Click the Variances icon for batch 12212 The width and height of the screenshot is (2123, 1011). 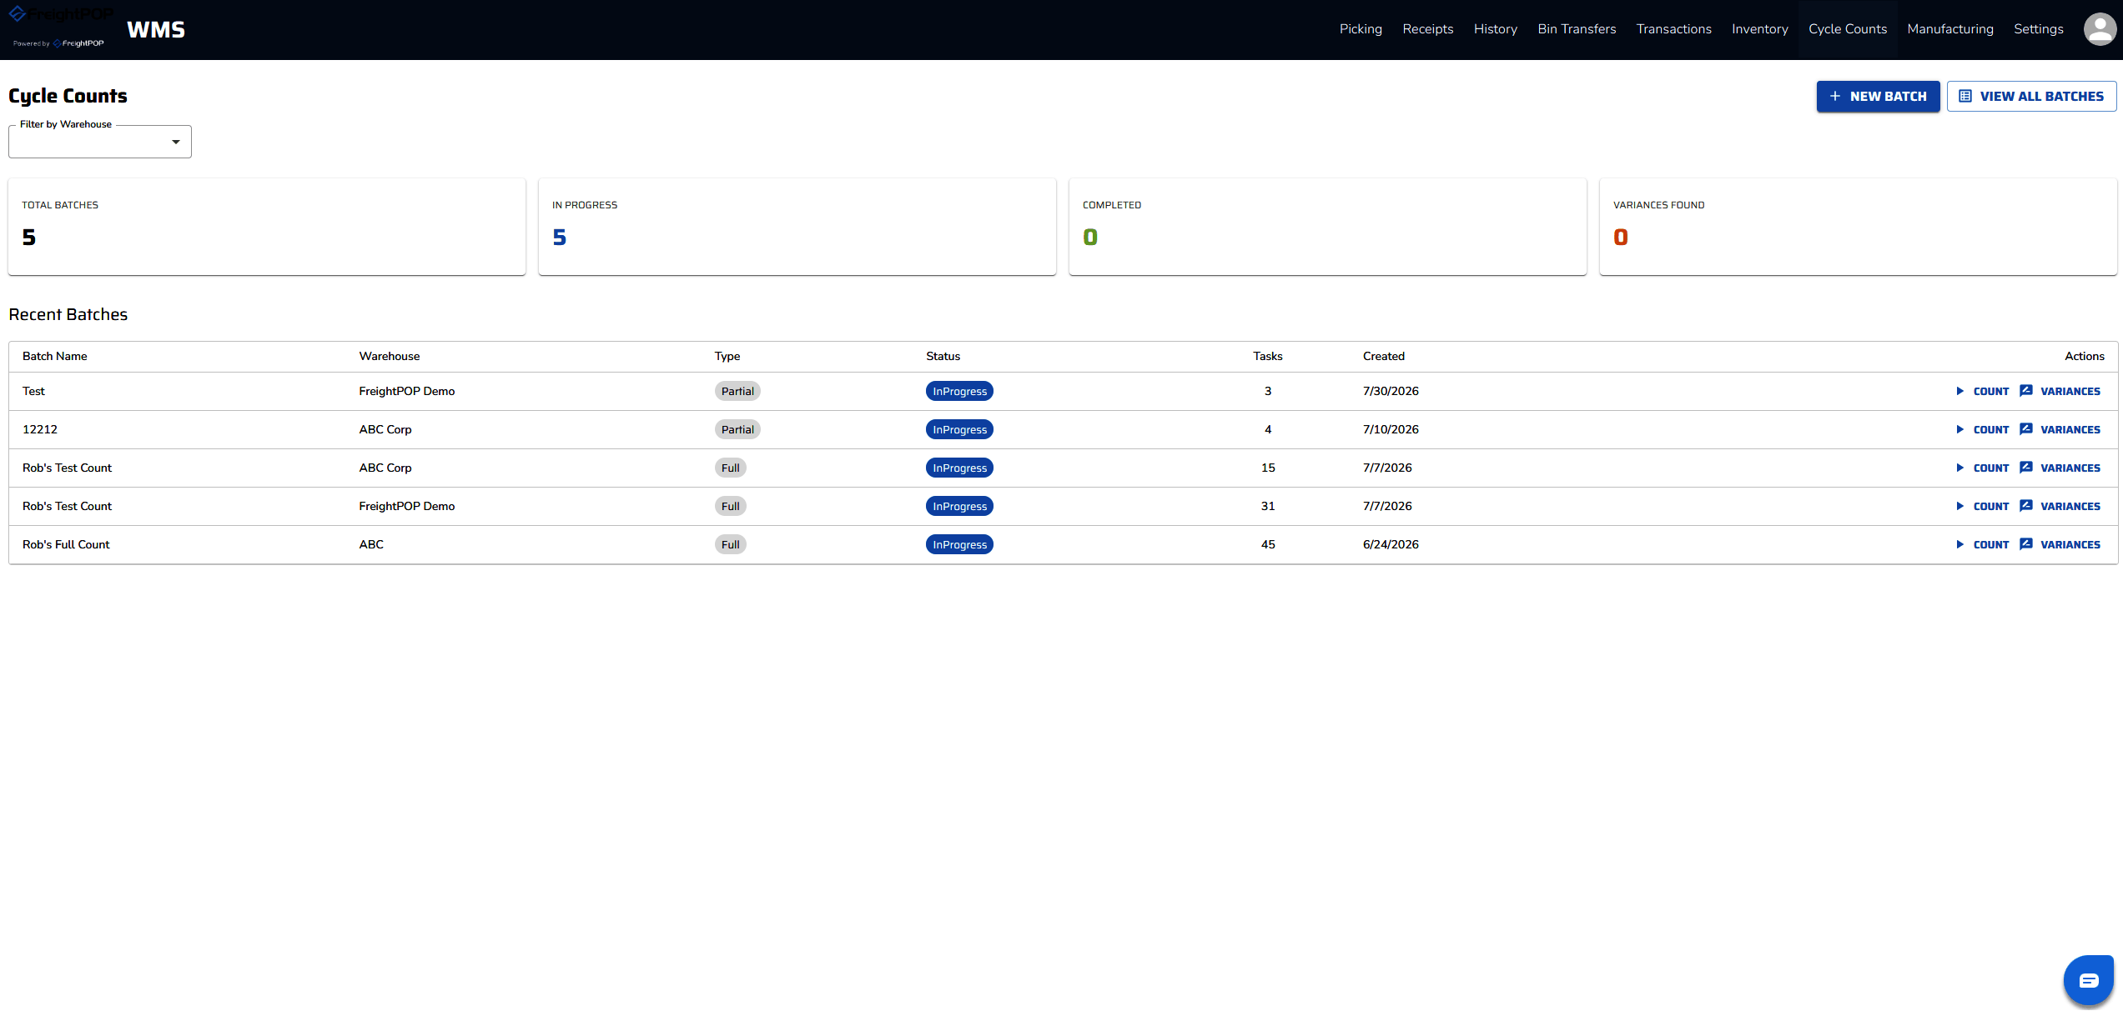tap(2026, 429)
